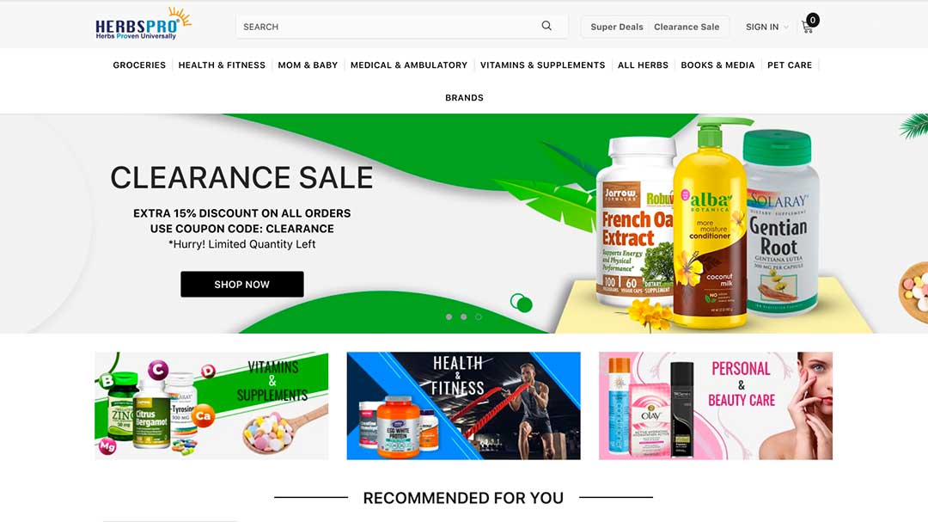
Task: Open the Clearance Sale link
Action: (x=687, y=27)
